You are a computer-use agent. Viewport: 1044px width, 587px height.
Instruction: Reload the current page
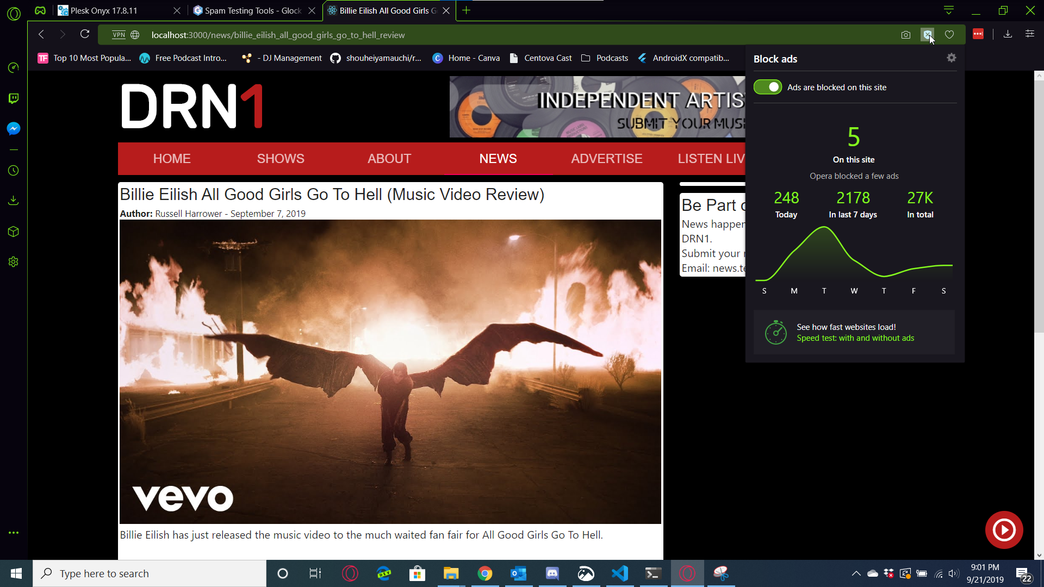[x=85, y=34]
